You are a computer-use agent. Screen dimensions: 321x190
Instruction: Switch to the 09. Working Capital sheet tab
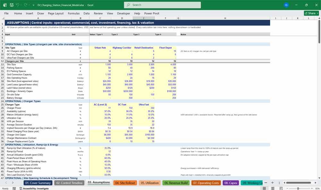tap(252, 183)
